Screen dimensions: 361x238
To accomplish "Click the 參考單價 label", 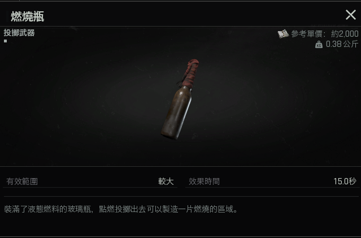I will [x=306, y=34].
